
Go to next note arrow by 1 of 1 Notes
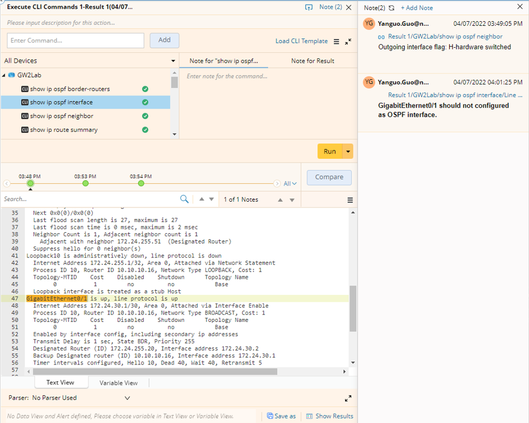292,200
